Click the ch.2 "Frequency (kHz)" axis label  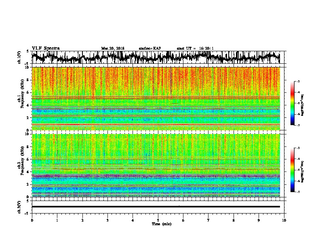[22, 161]
